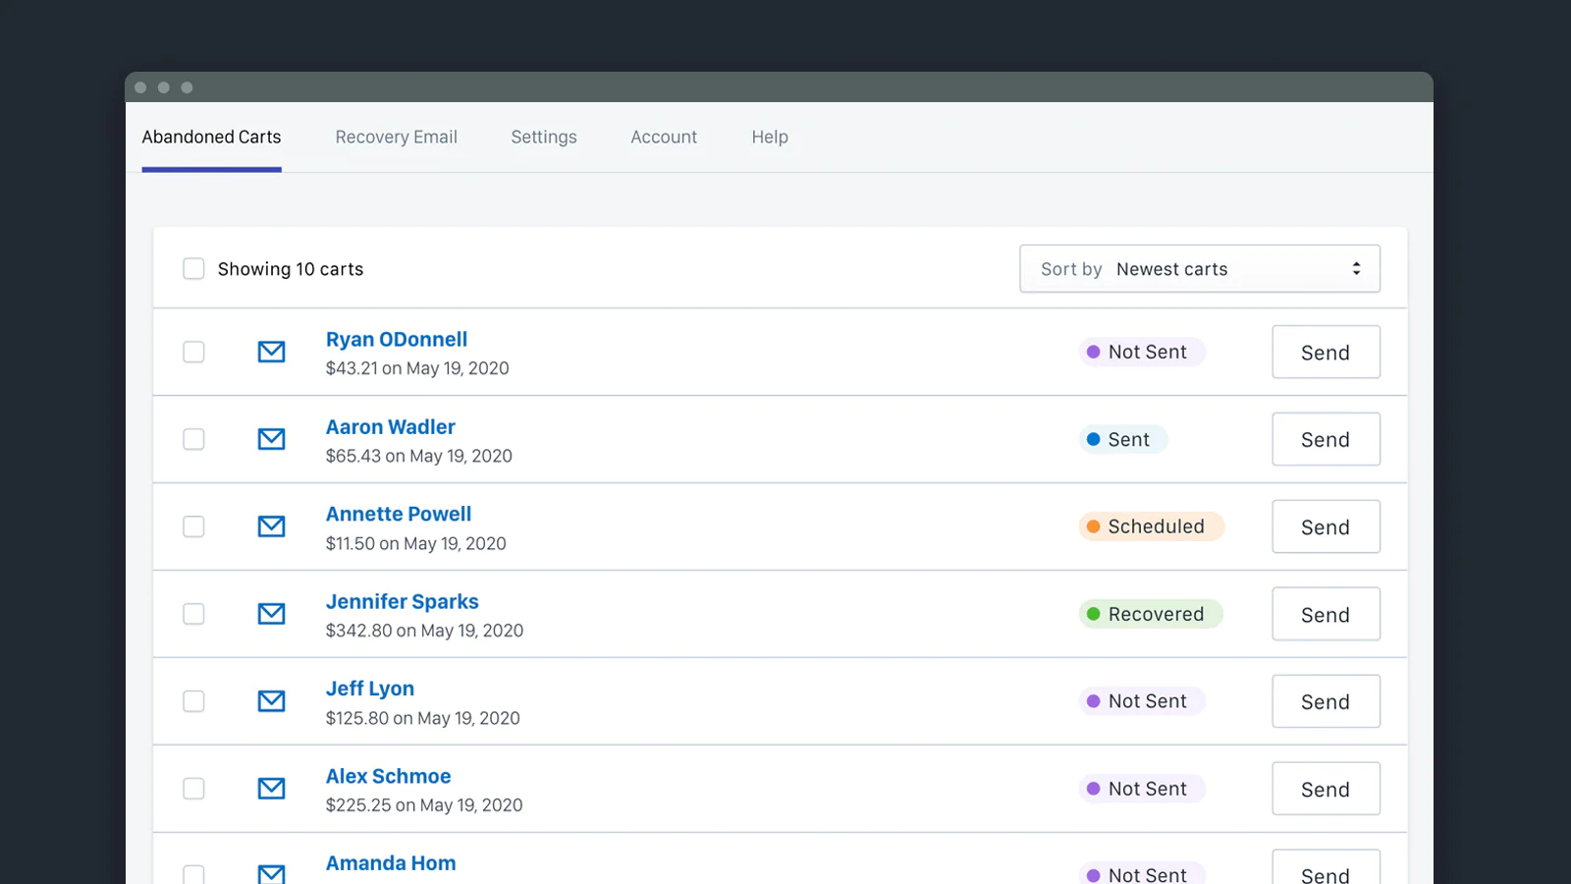Click the Jeff Lyon name link
Viewport: 1571px width, 884px height.
pyautogui.click(x=370, y=689)
